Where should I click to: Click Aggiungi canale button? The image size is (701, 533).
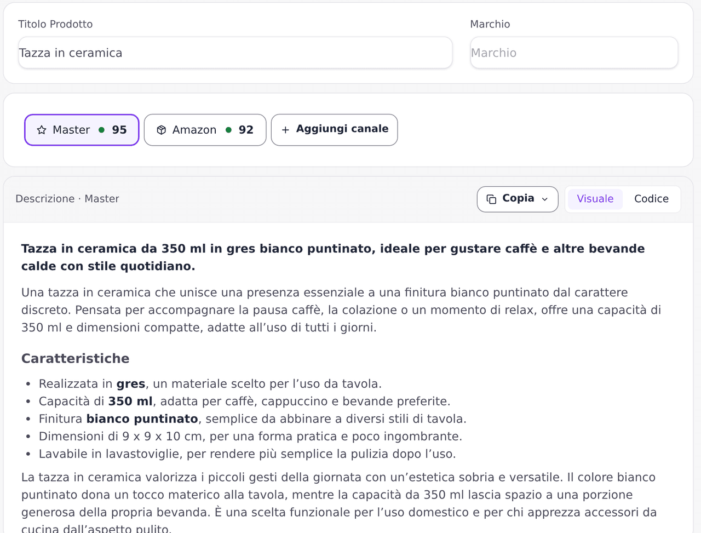[334, 130]
